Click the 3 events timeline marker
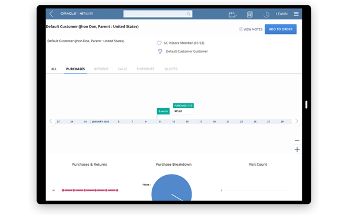Viewport: 348px width, 215px height. click(163, 111)
